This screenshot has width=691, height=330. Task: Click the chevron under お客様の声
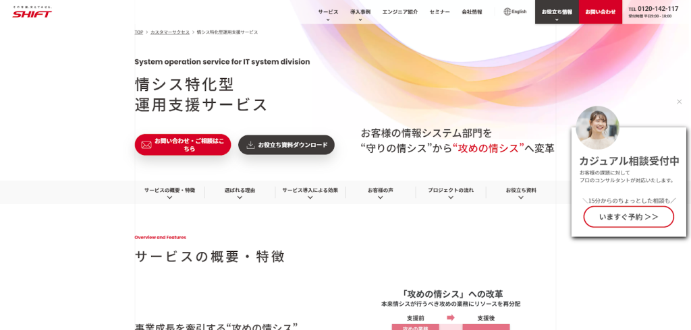380,198
